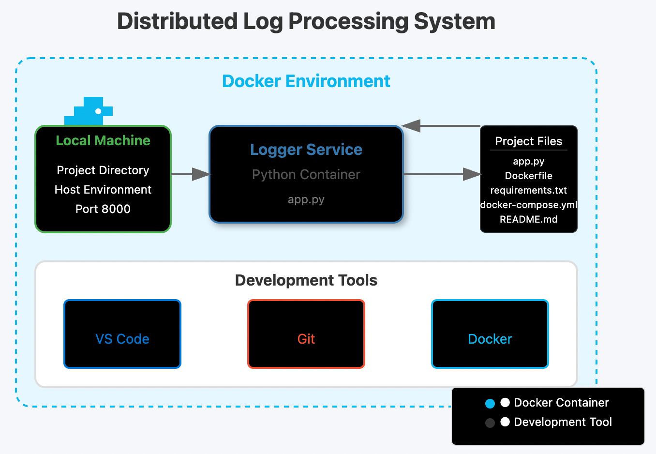This screenshot has width=656, height=454.
Task: Click the app.py label inside Logger Service
Action: click(306, 199)
